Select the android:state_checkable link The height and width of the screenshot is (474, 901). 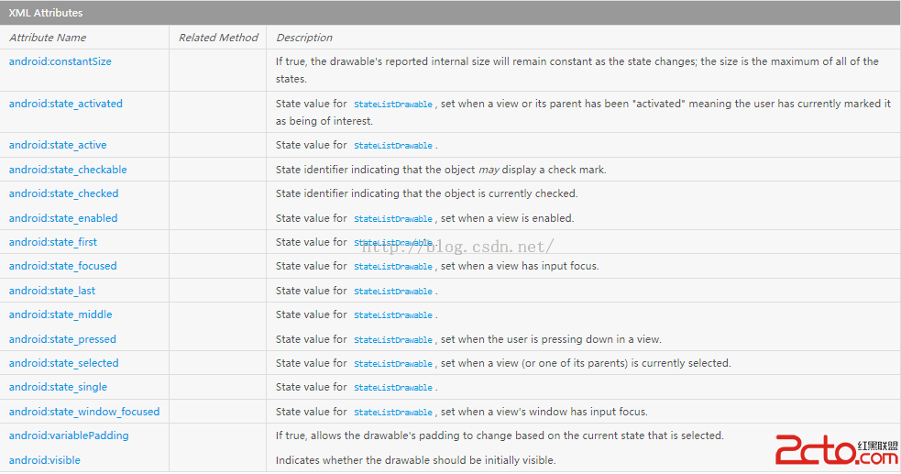click(x=68, y=170)
